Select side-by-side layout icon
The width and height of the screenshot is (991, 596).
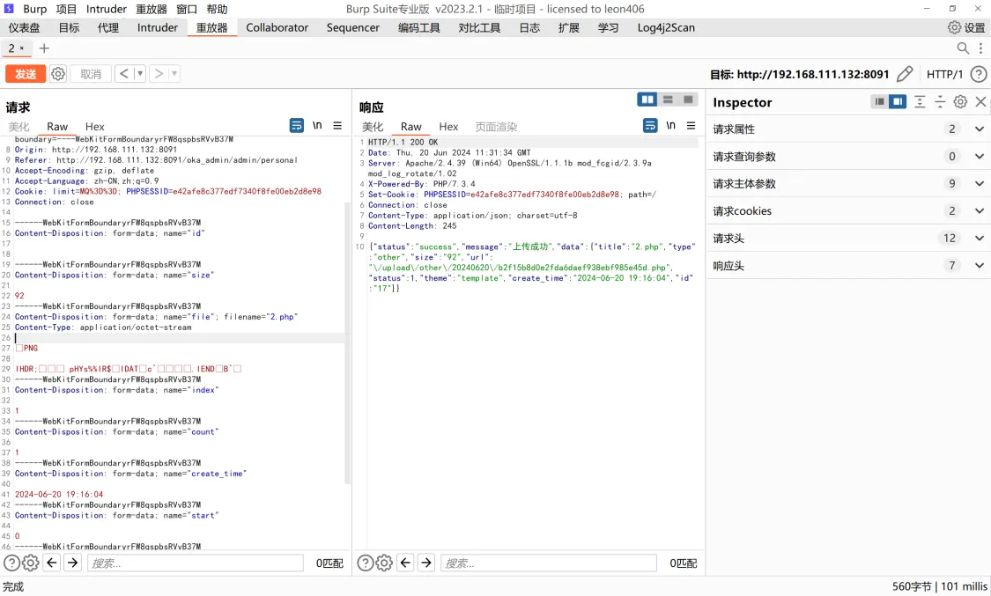[647, 99]
